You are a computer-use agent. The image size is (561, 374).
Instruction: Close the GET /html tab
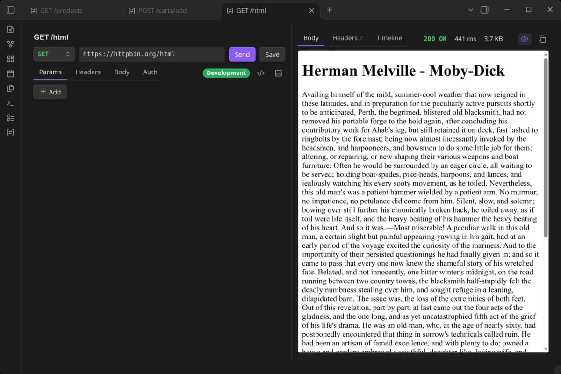click(x=312, y=10)
